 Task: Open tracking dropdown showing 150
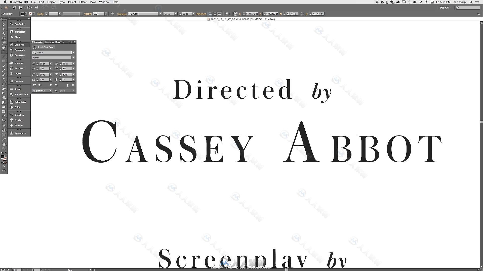tap(73, 69)
